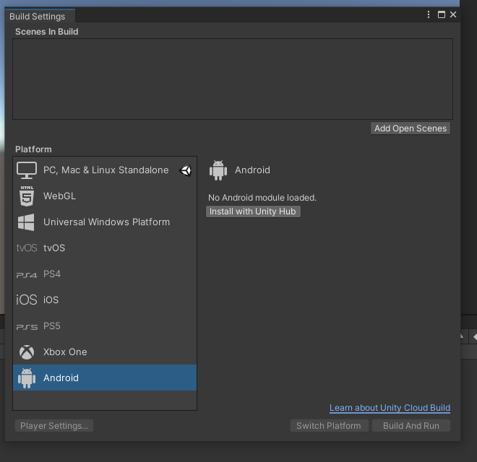This screenshot has width=477, height=462.
Task: Open Learn about Unity Cloud Build link
Action: pos(390,408)
